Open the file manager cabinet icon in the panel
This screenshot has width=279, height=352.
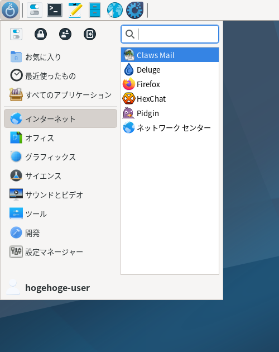(95, 10)
